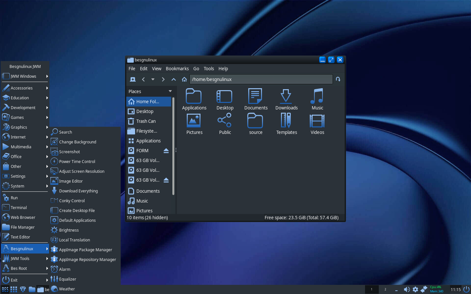Open the Places side pane dropdown
This screenshot has width=471, height=294.
170,91
